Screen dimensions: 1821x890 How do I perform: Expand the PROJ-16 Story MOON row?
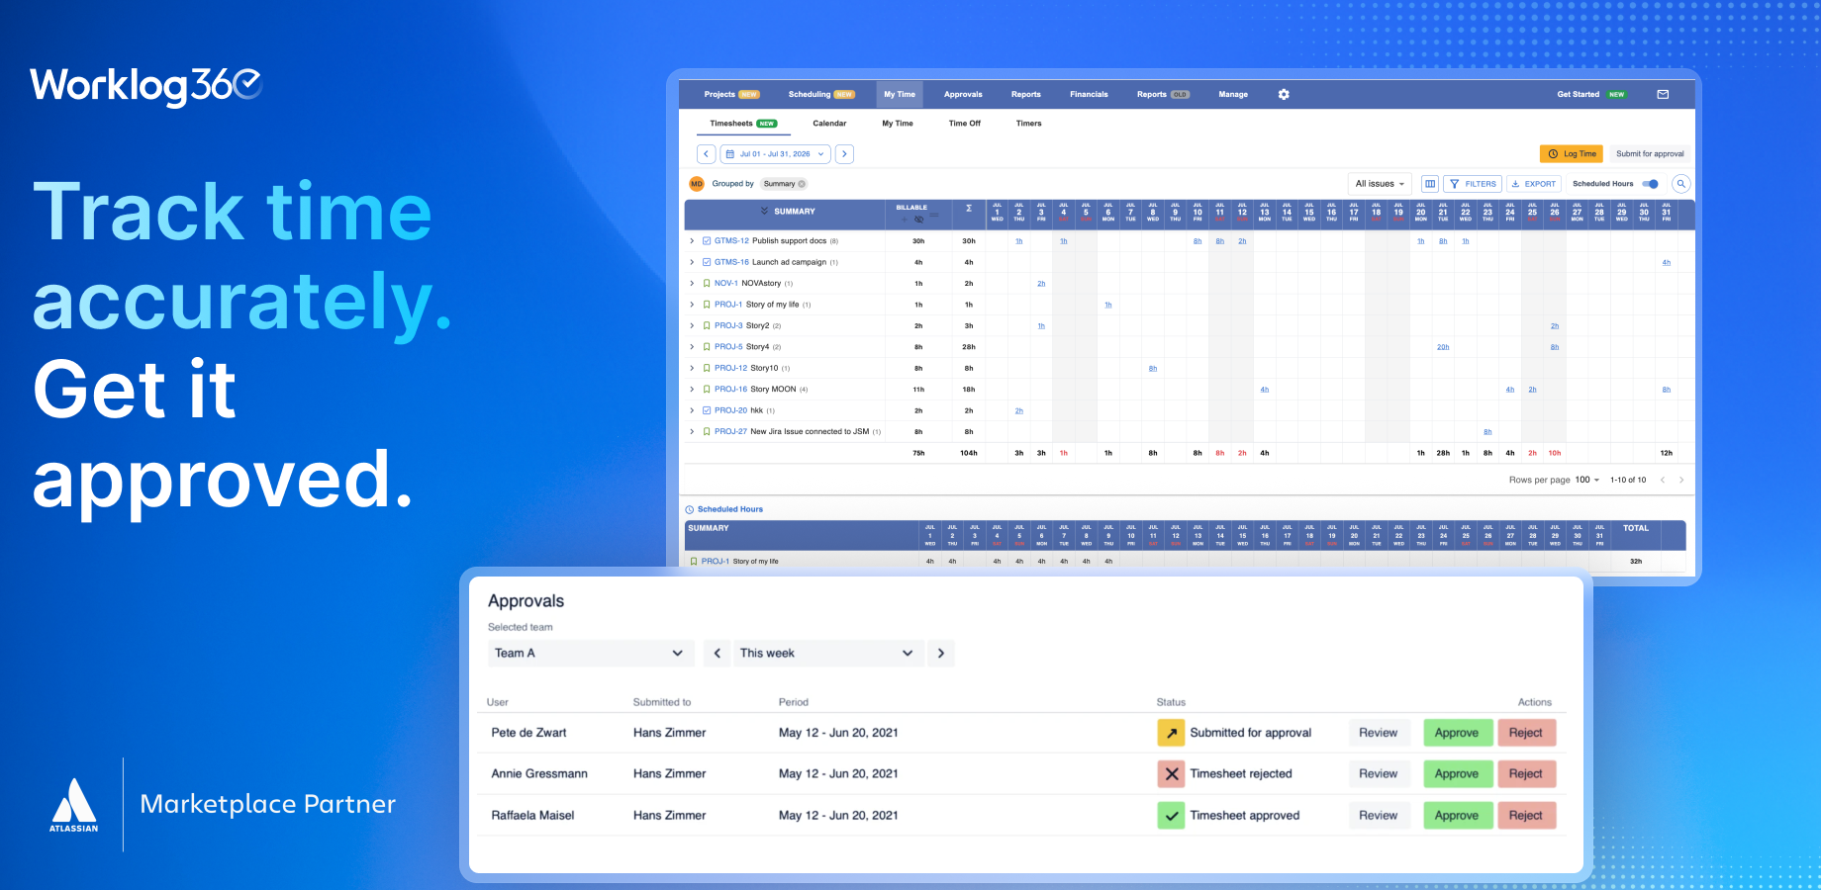692,390
